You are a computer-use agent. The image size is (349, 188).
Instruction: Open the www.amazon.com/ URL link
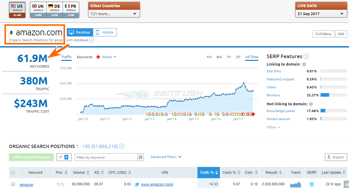pyautogui.click(x=157, y=184)
